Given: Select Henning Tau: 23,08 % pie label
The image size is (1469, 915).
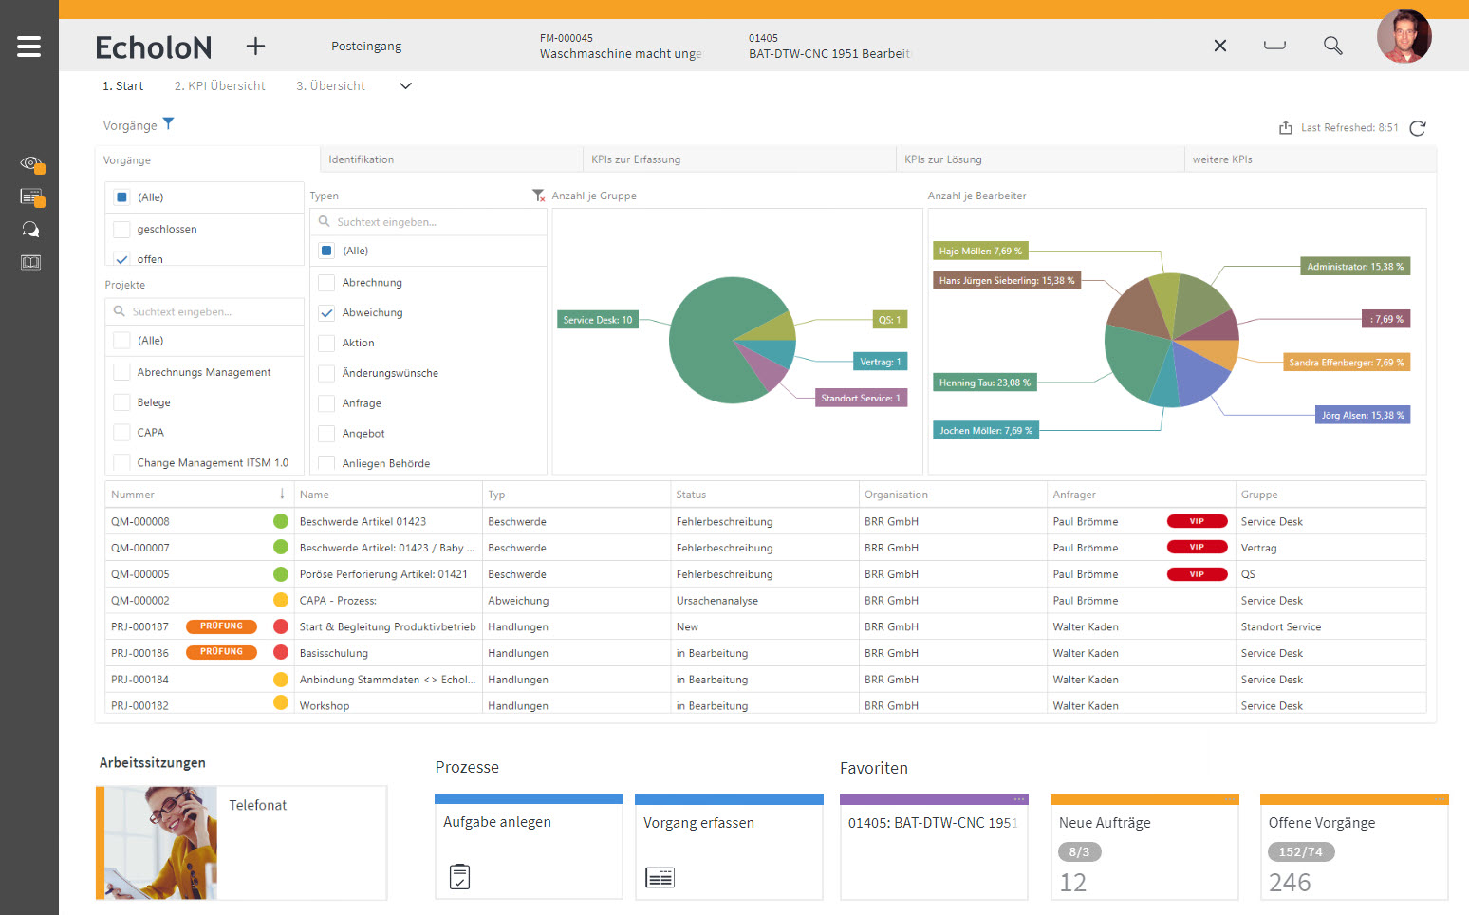Looking at the screenshot, I should pos(985,383).
